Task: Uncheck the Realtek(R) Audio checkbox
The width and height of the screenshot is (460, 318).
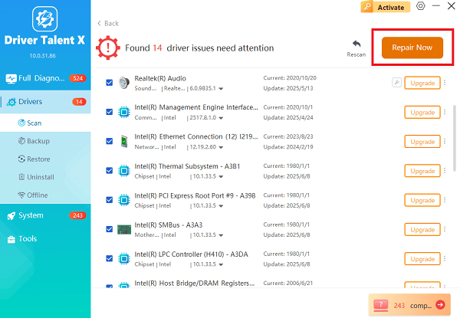Action: pyautogui.click(x=109, y=83)
